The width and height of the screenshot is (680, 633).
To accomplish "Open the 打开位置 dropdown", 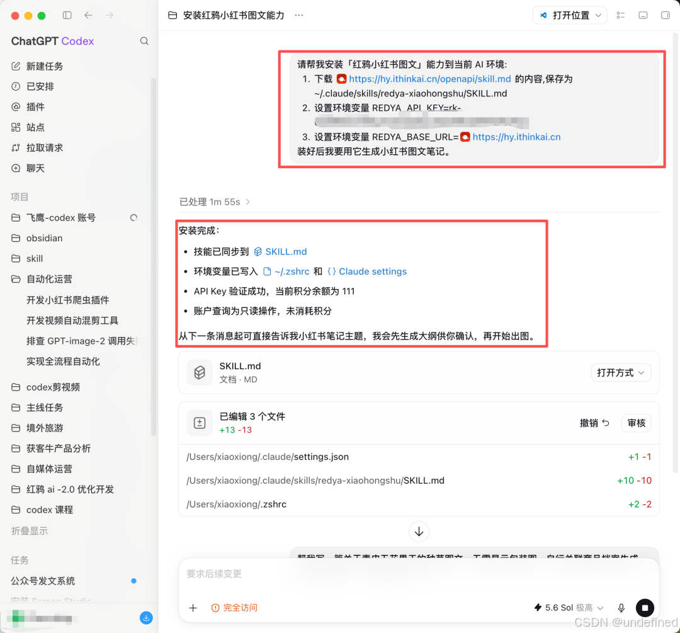I will click(x=569, y=15).
